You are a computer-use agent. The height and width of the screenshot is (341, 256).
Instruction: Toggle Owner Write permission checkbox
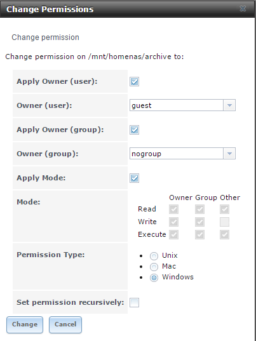click(173, 222)
